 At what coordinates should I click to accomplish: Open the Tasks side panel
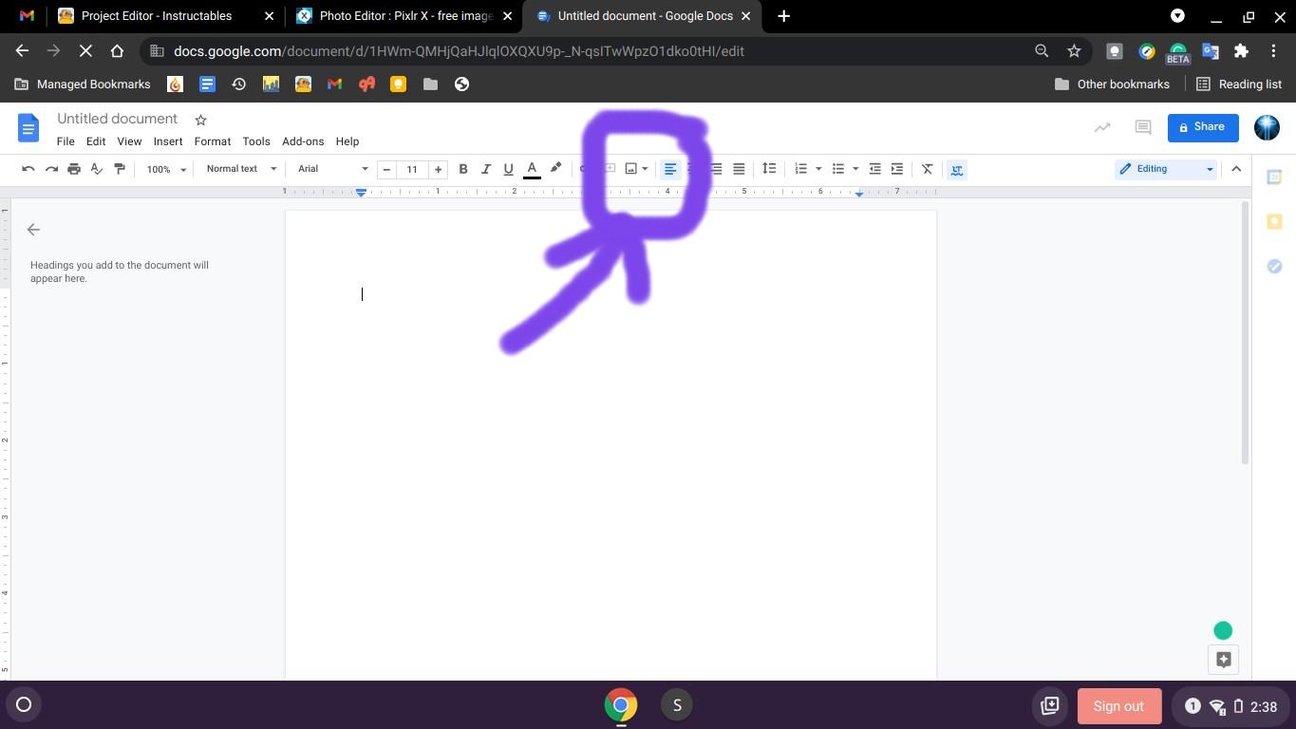pos(1274,267)
